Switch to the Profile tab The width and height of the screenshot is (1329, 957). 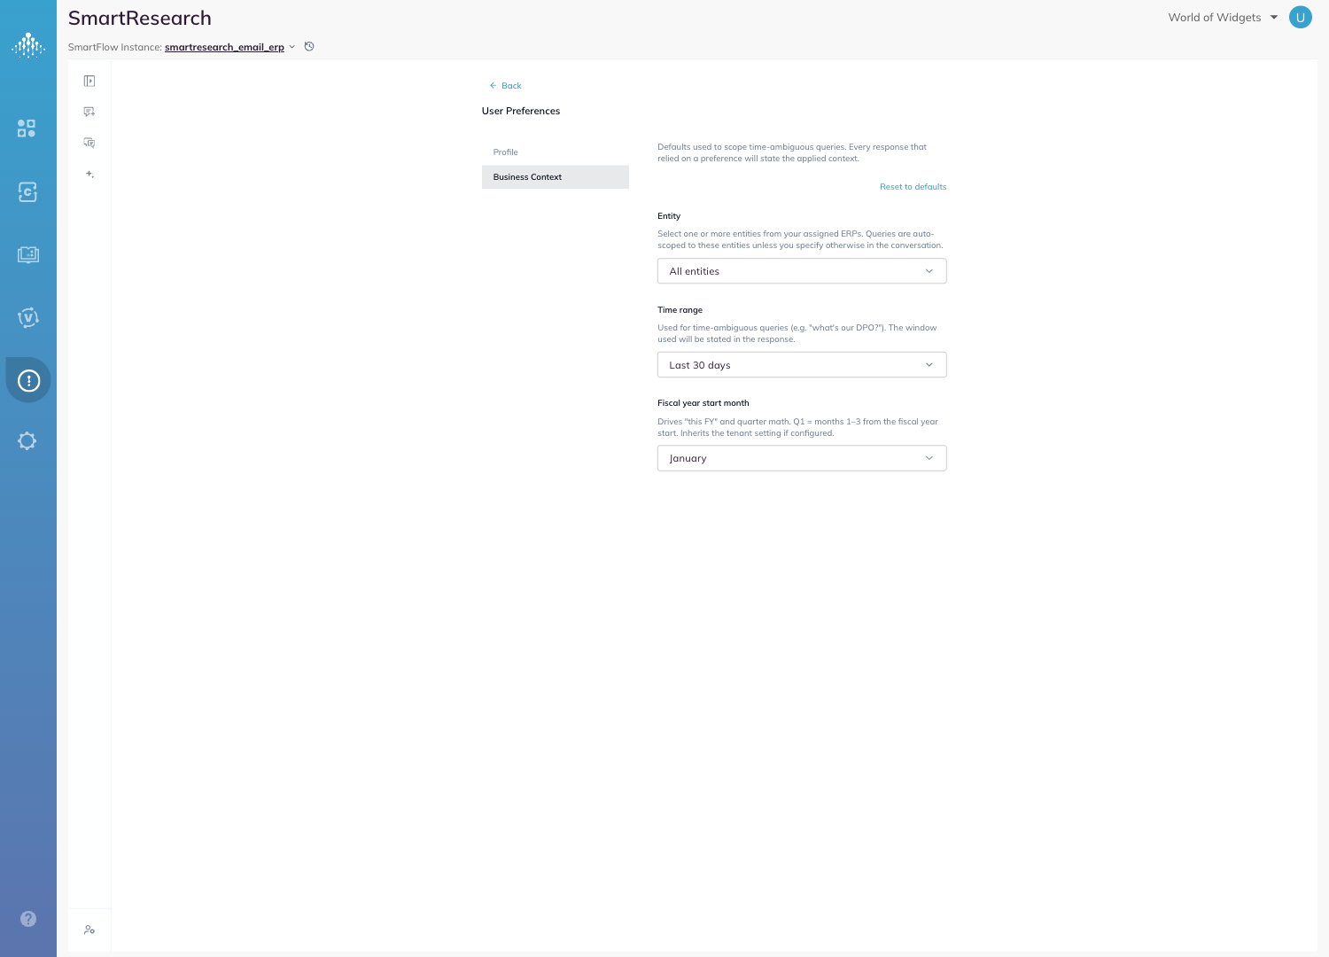(x=556, y=152)
